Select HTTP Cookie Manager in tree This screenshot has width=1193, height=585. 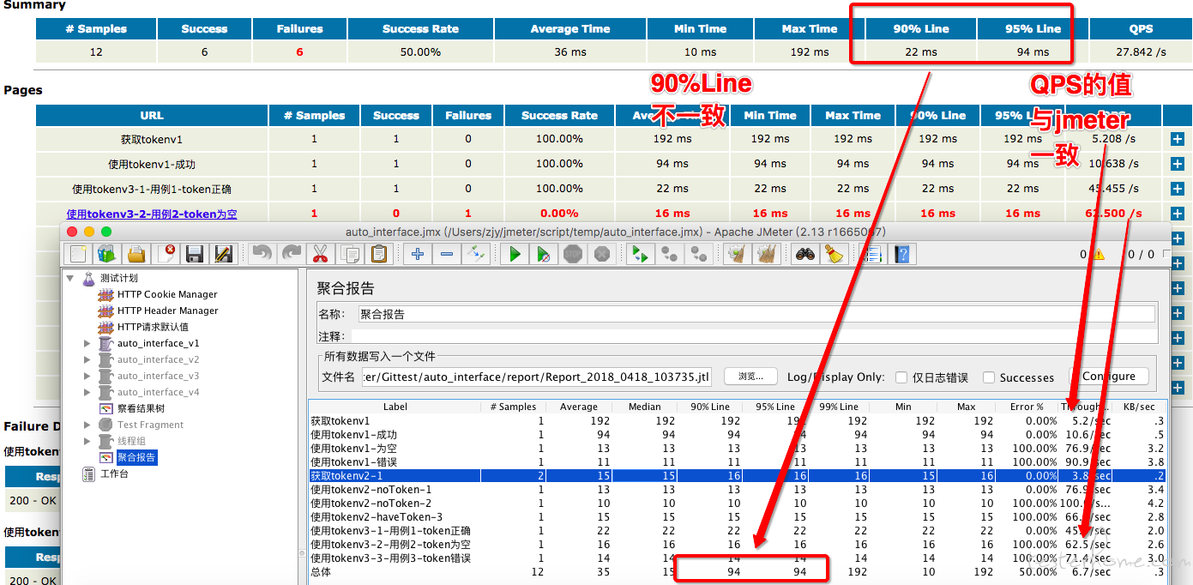coord(166,294)
